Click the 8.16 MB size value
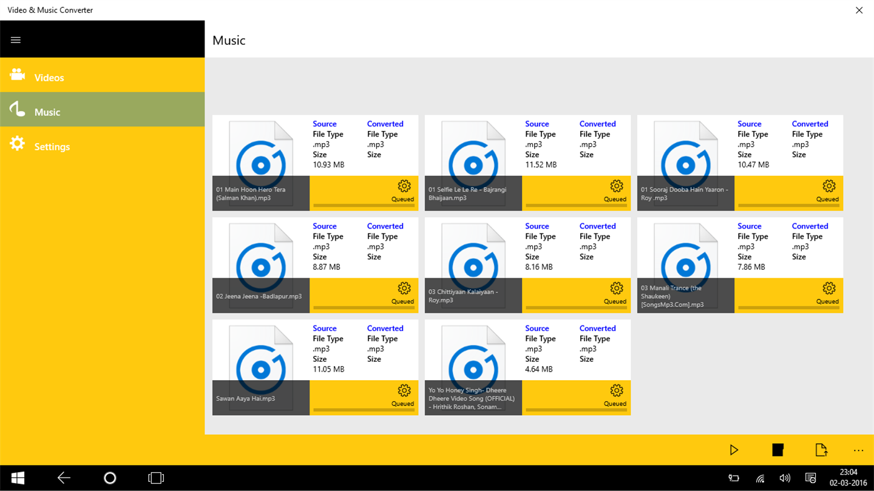This screenshot has height=491, width=874. click(539, 267)
